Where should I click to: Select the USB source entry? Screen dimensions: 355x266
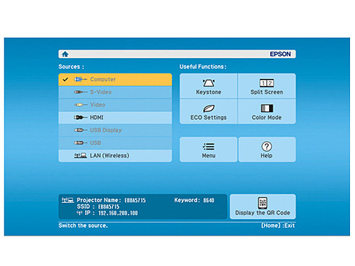[x=115, y=143]
